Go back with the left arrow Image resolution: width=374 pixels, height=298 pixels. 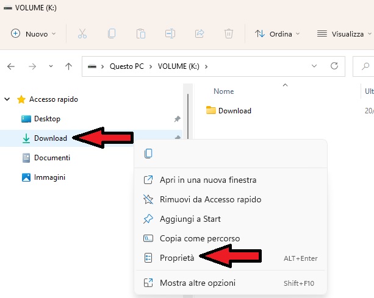pos(11,66)
